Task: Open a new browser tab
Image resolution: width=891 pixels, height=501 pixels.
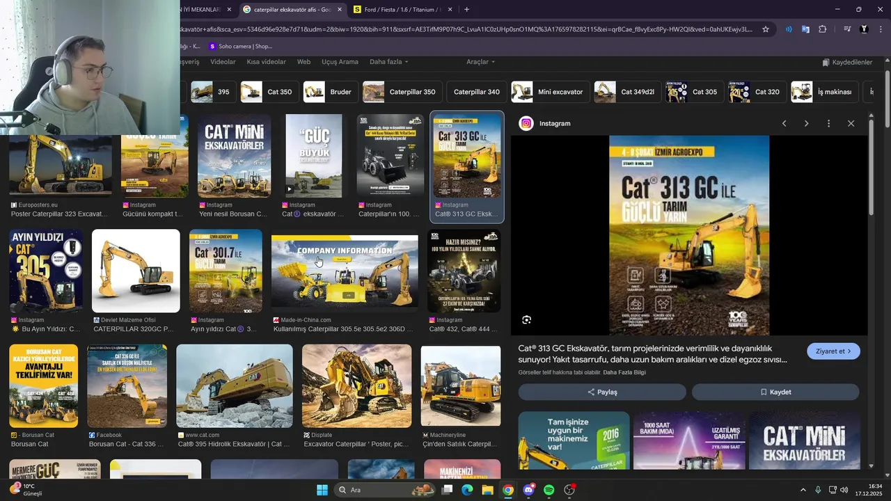Action: click(x=466, y=10)
